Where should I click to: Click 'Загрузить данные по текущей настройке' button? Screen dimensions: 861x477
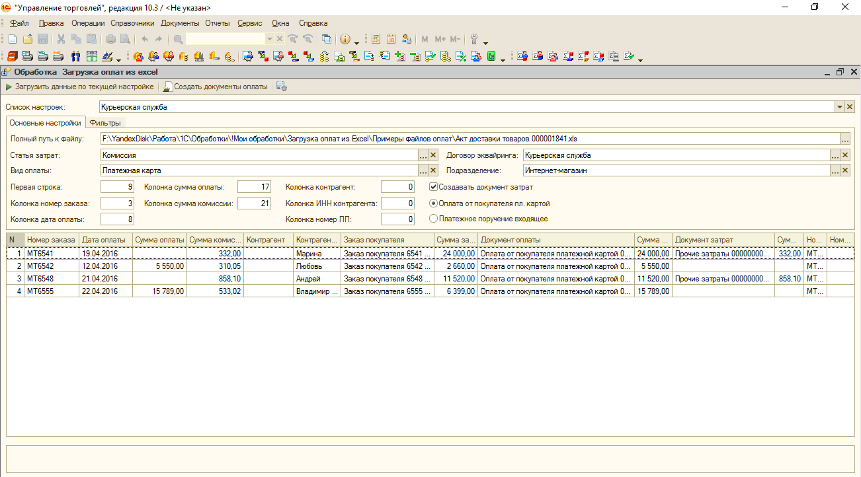pos(79,87)
